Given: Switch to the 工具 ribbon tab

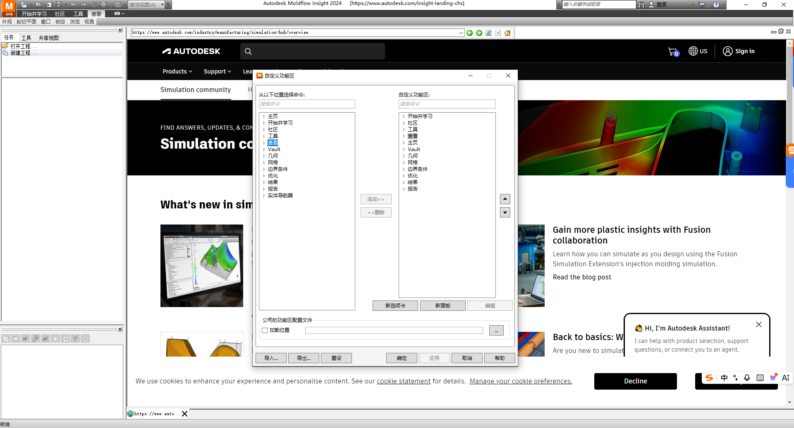Looking at the screenshot, I should pos(78,14).
